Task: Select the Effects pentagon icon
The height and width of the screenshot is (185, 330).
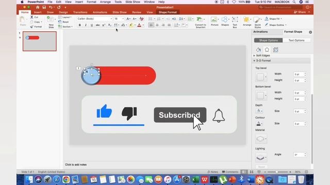Action: pos(267,50)
